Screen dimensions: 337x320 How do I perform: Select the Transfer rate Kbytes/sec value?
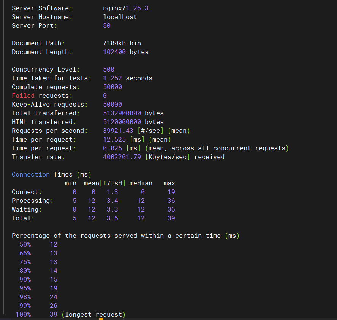point(122,157)
